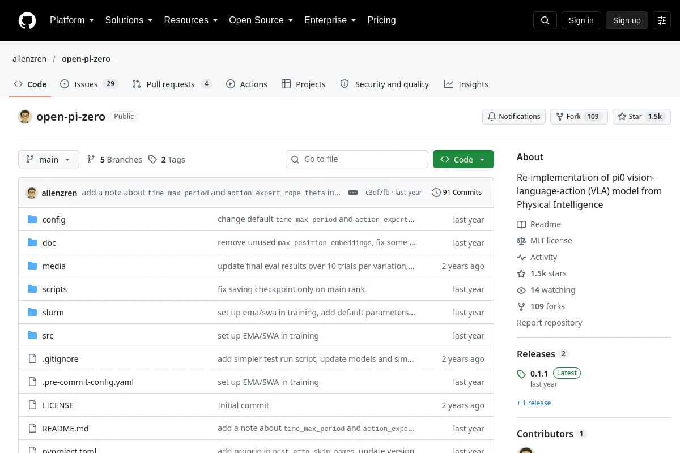Image resolution: width=680 pixels, height=453 pixels.
Task: Click the .pre-commit-config.yaml file icon
Action: click(32, 382)
